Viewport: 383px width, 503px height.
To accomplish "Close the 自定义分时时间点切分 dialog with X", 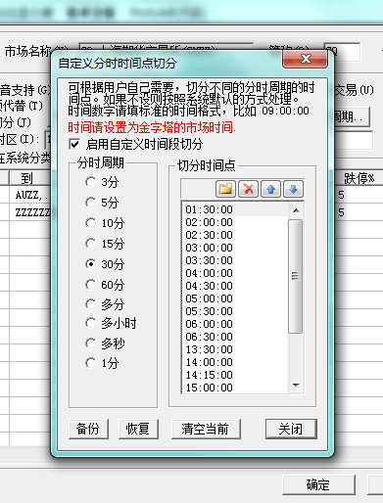I will coord(305,60).
